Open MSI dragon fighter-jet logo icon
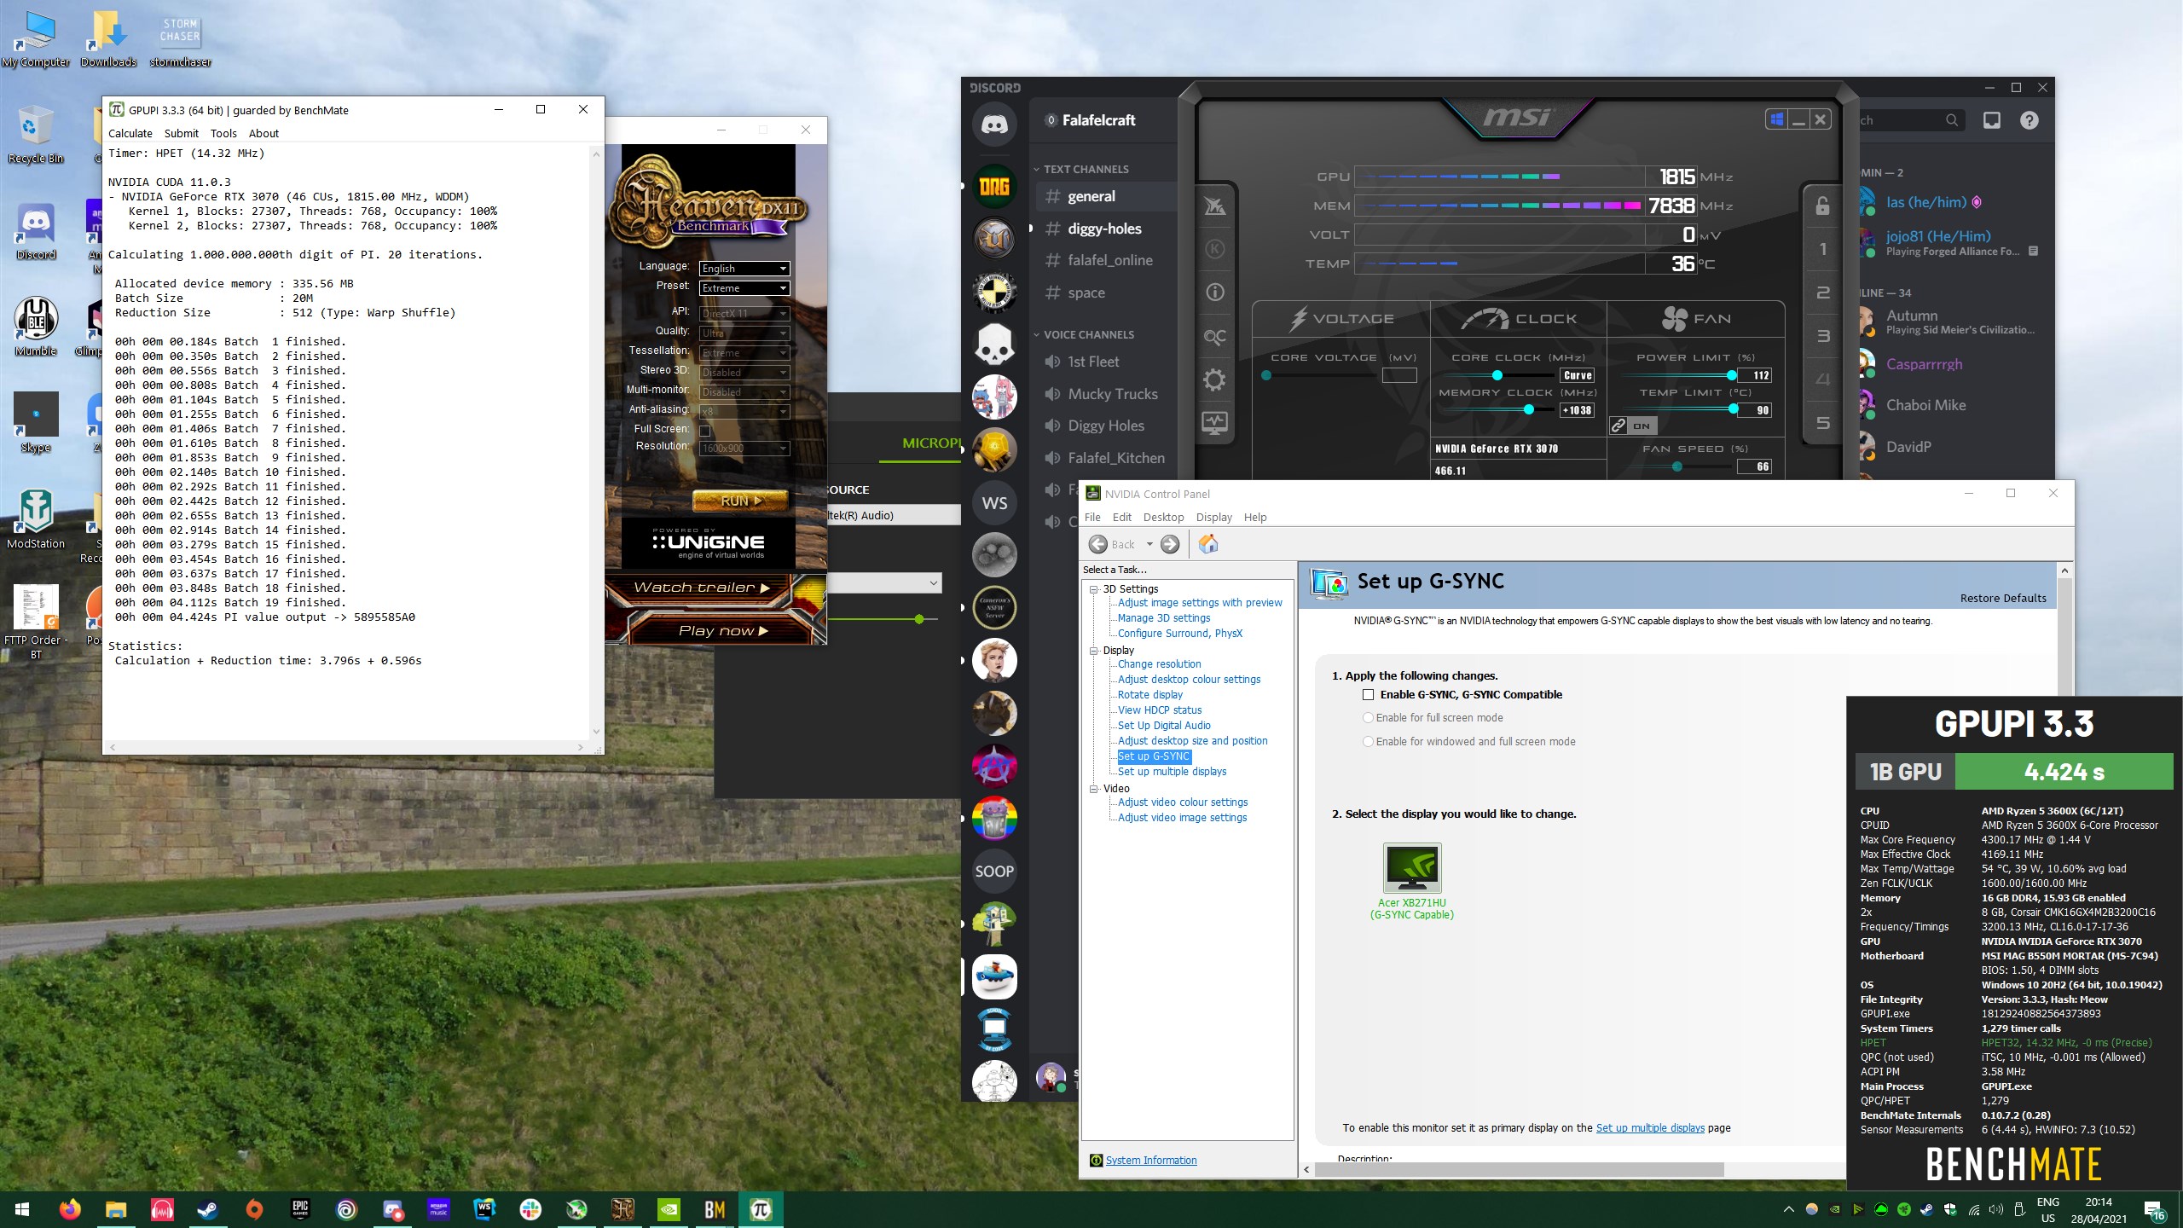Image resolution: width=2183 pixels, height=1228 pixels. [x=1214, y=206]
